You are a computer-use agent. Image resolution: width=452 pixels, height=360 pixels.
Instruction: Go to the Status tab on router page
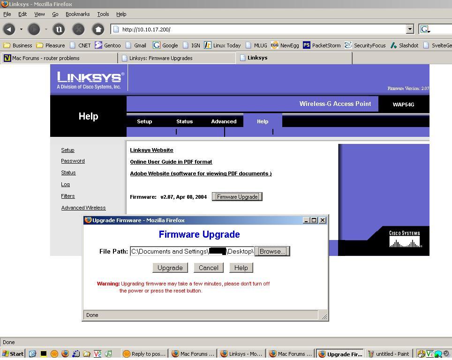pos(184,121)
